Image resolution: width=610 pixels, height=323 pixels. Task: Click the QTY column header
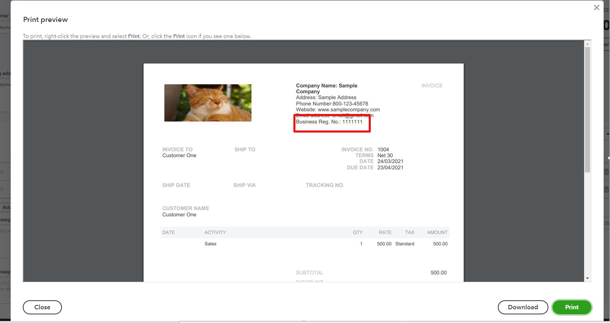tap(358, 232)
